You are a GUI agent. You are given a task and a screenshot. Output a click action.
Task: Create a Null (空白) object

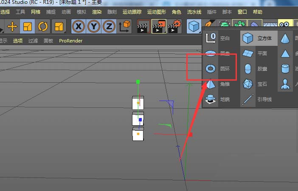click(210, 38)
